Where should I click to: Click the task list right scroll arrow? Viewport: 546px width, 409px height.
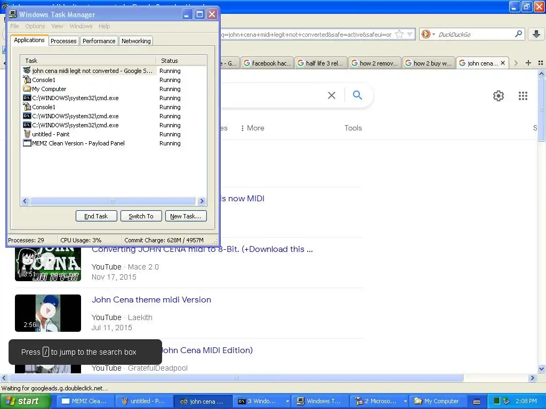[x=202, y=201]
